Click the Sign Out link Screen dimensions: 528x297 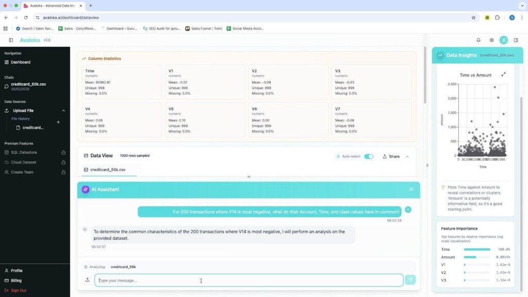tap(19, 290)
